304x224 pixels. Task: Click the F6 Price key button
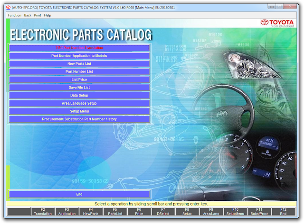(x=139, y=212)
